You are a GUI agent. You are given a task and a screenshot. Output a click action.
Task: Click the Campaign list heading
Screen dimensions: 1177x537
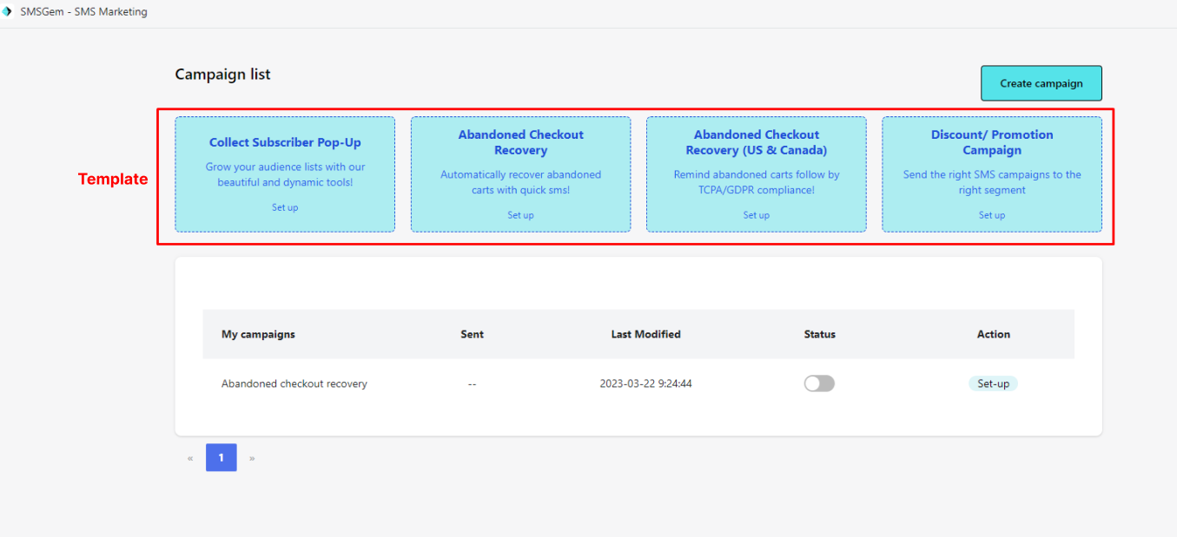222,75
